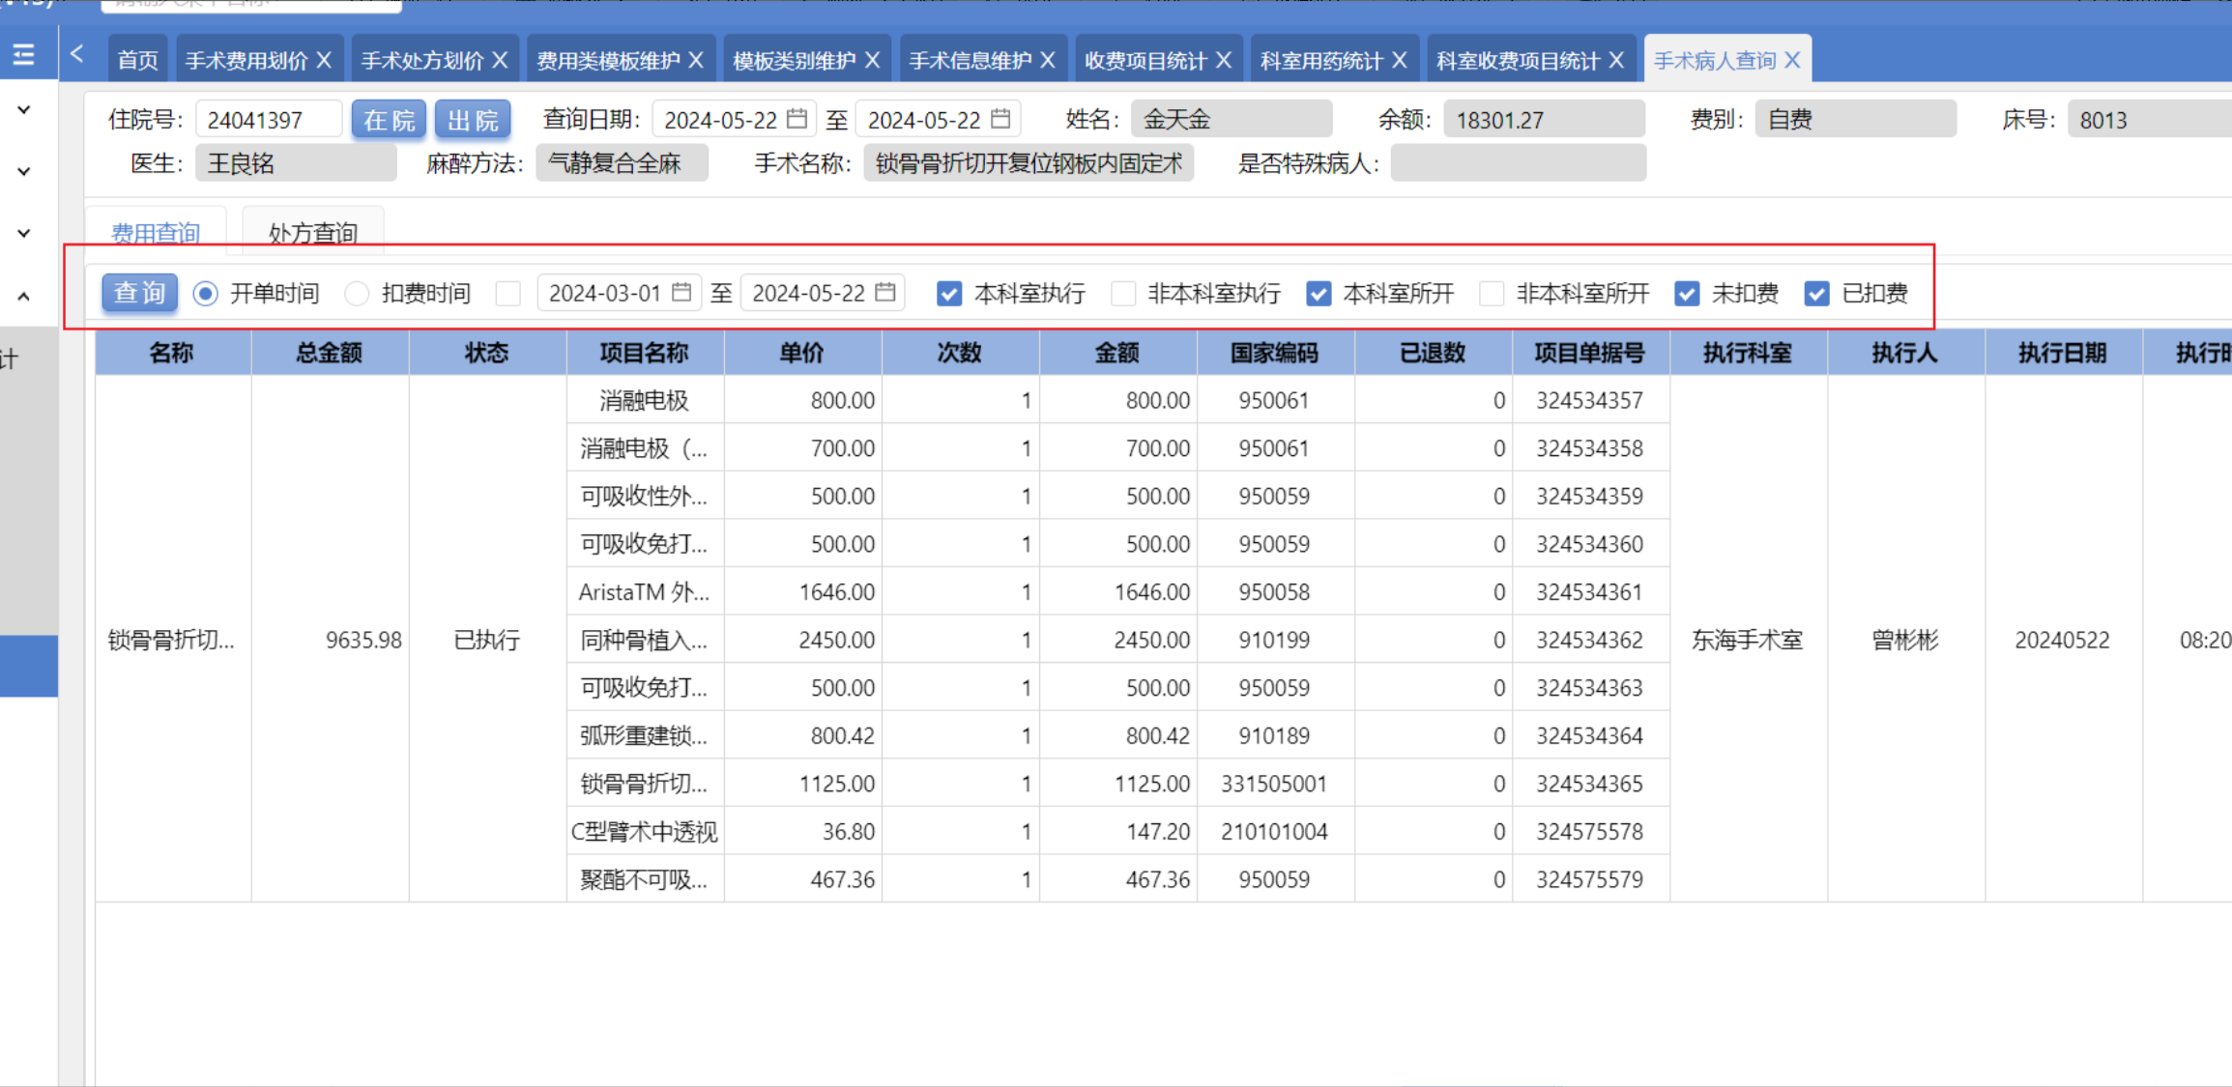Collapse the upward sidebar chevron

point(24,297)
